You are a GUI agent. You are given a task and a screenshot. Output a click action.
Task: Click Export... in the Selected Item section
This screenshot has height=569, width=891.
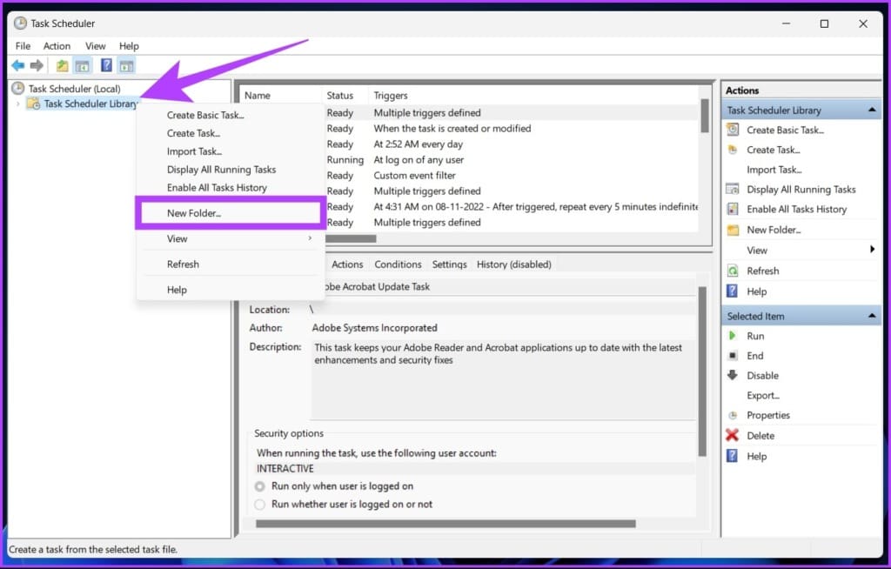(762, 395)
